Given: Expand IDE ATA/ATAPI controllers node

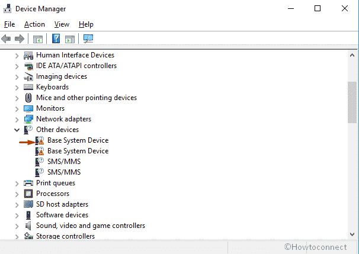Looking at the screenshot, I should pos(17,66).
